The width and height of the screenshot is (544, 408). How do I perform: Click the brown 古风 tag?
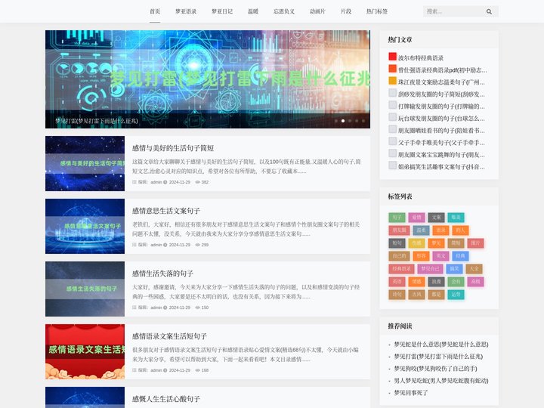pos(416,295)
